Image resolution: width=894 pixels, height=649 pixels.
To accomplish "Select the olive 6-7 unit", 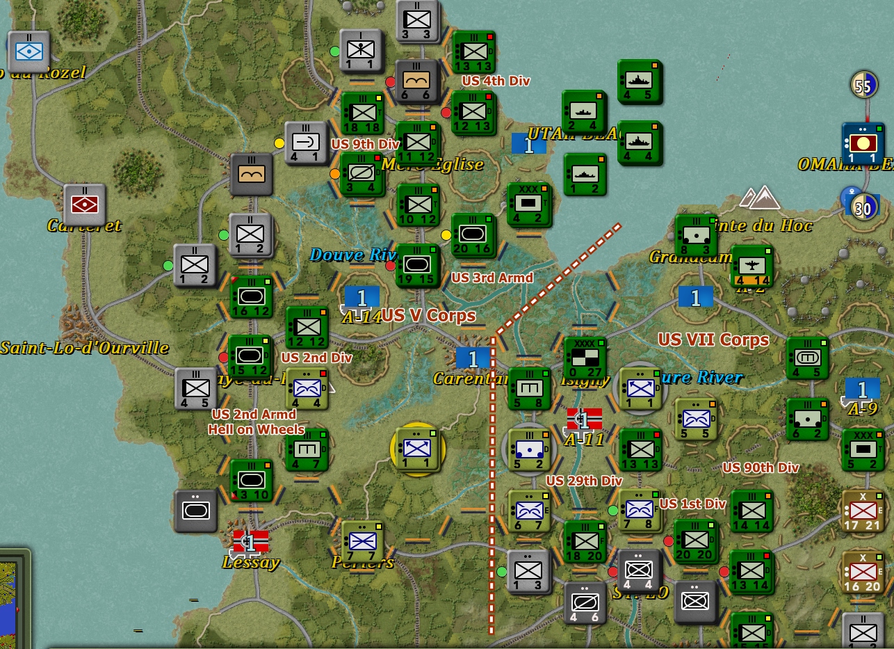I will click(529, 511).
